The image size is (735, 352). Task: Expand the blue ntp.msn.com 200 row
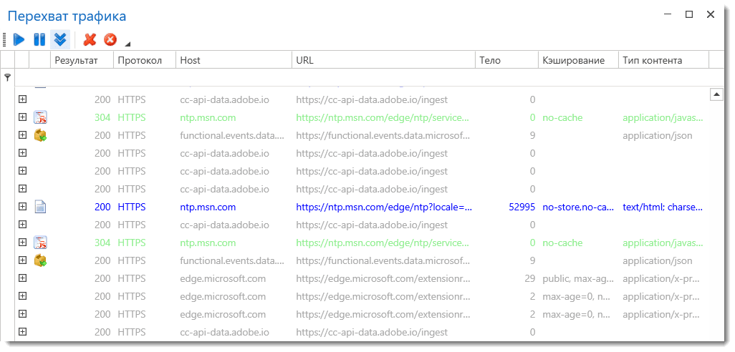click(22, 207)
